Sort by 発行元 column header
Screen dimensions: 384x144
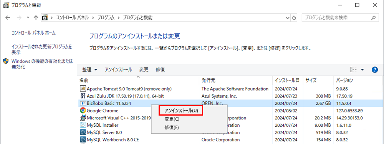point(236,80)
